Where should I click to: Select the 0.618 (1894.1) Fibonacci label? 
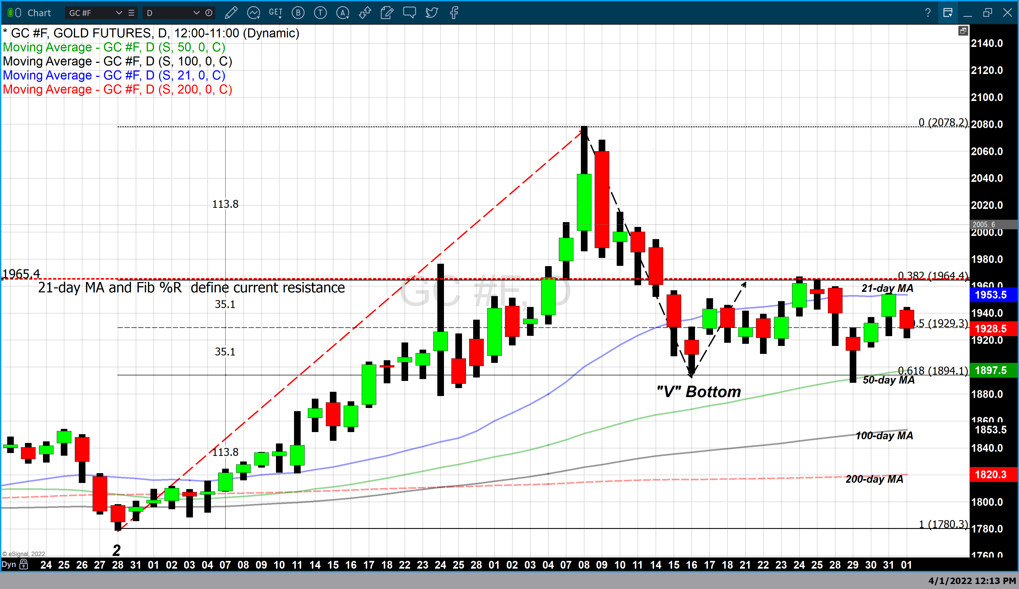(933, 371)
